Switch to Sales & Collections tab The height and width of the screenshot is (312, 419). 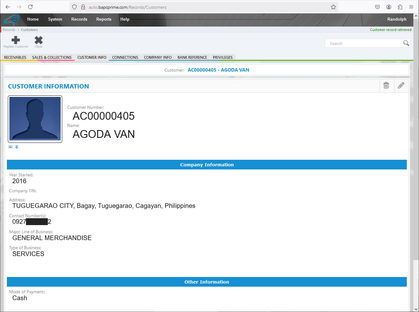(x=52, y=57)
